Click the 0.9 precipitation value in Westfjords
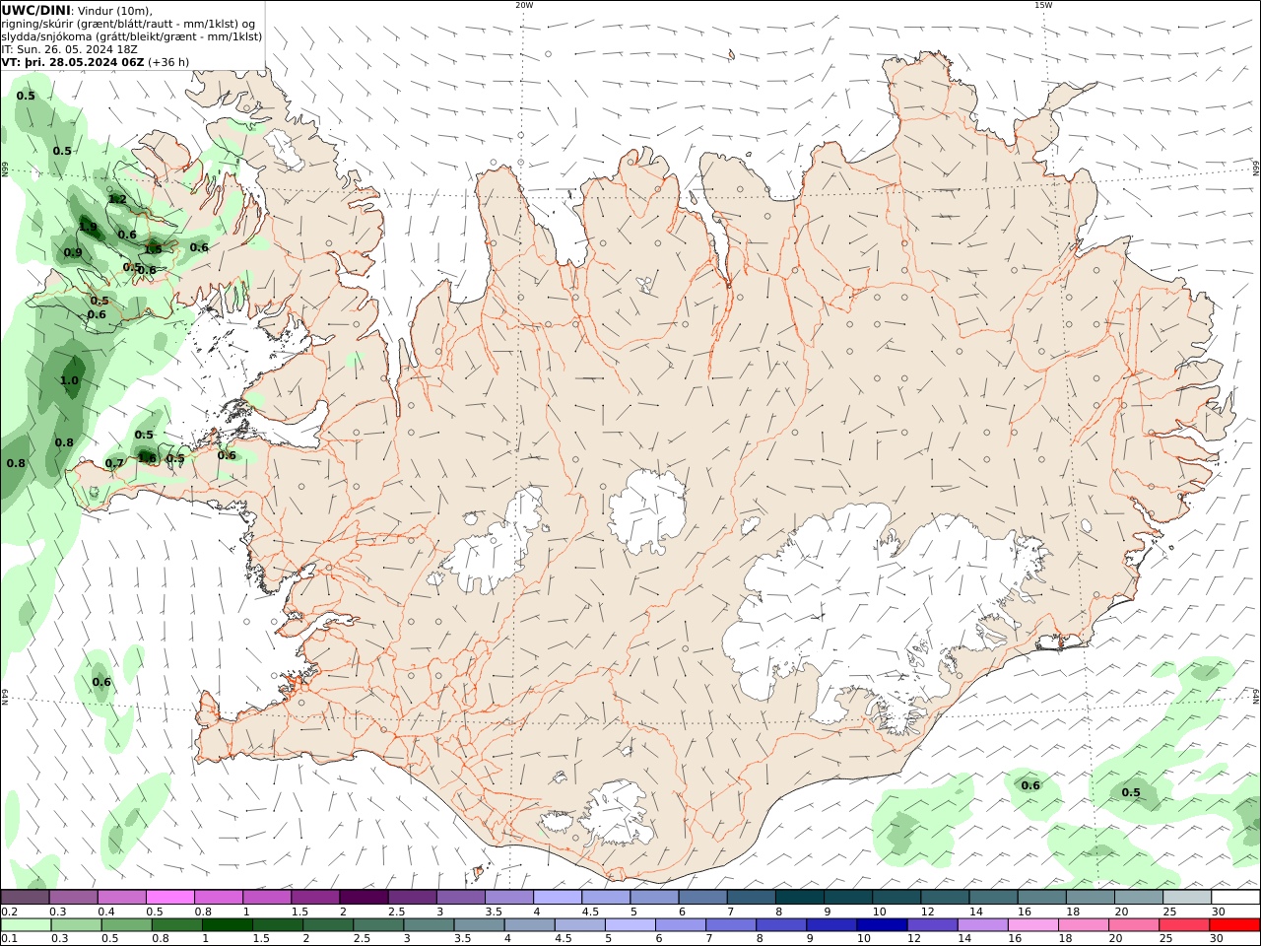Screen dimensions: 1261x946 click(73, 252)
